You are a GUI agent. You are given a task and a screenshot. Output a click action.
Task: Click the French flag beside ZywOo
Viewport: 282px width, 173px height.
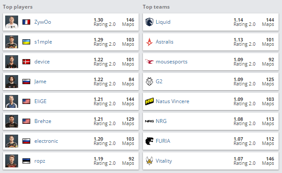tap(26, 22)
